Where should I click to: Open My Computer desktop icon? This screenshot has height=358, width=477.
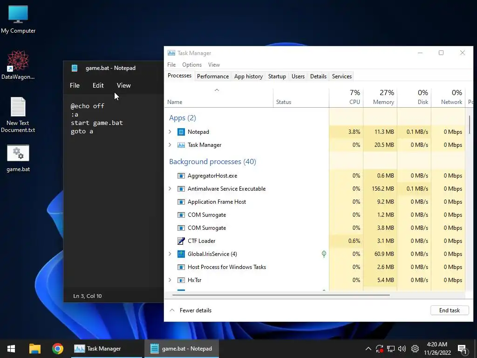pyautogui.click(x=18, y=19)
